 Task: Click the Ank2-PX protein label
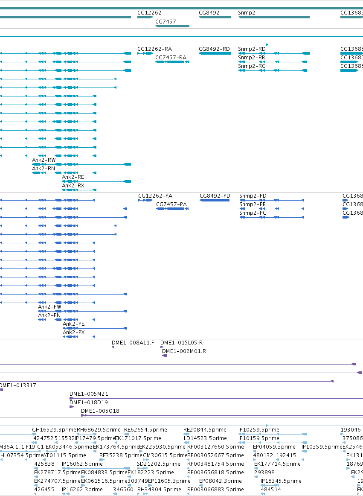tap(74, 333)
